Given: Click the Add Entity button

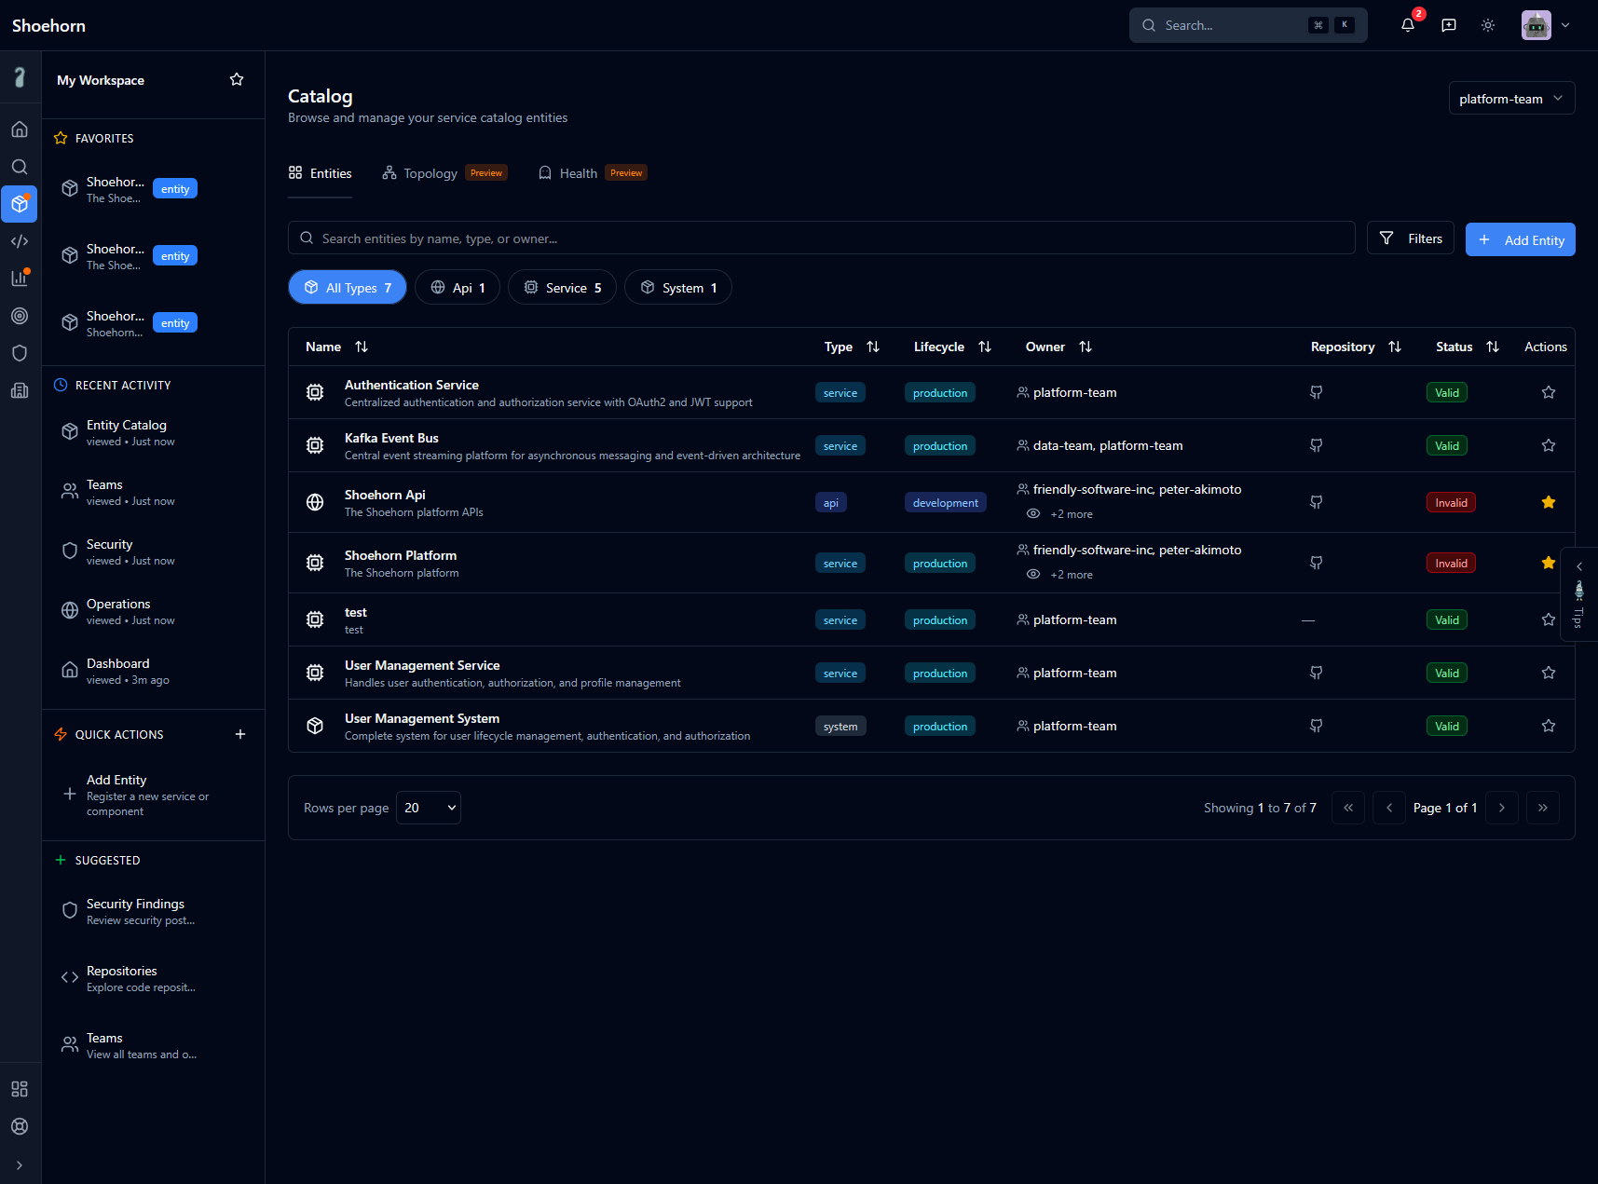Looking at the screenshot, I should point(1520,239).
